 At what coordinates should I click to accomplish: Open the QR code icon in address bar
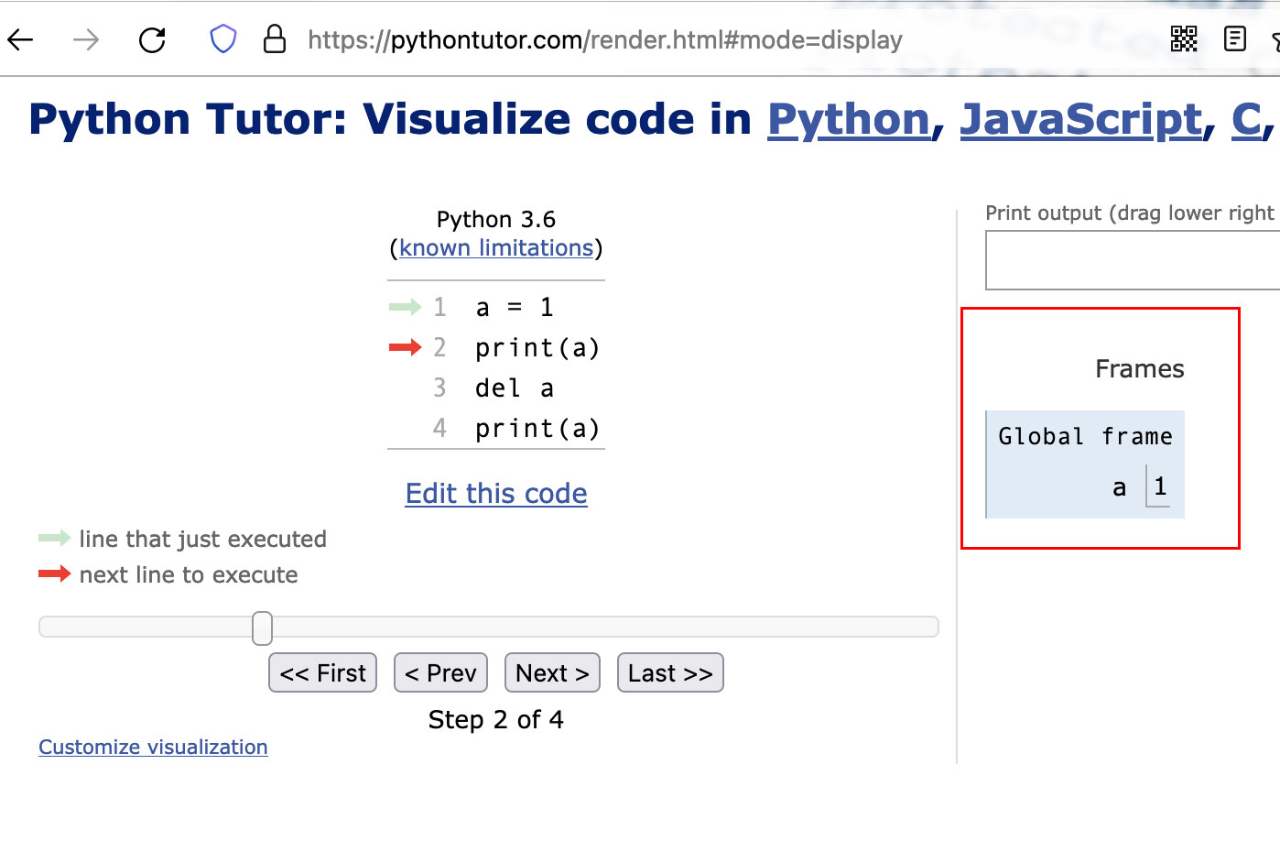point(1184,38)
